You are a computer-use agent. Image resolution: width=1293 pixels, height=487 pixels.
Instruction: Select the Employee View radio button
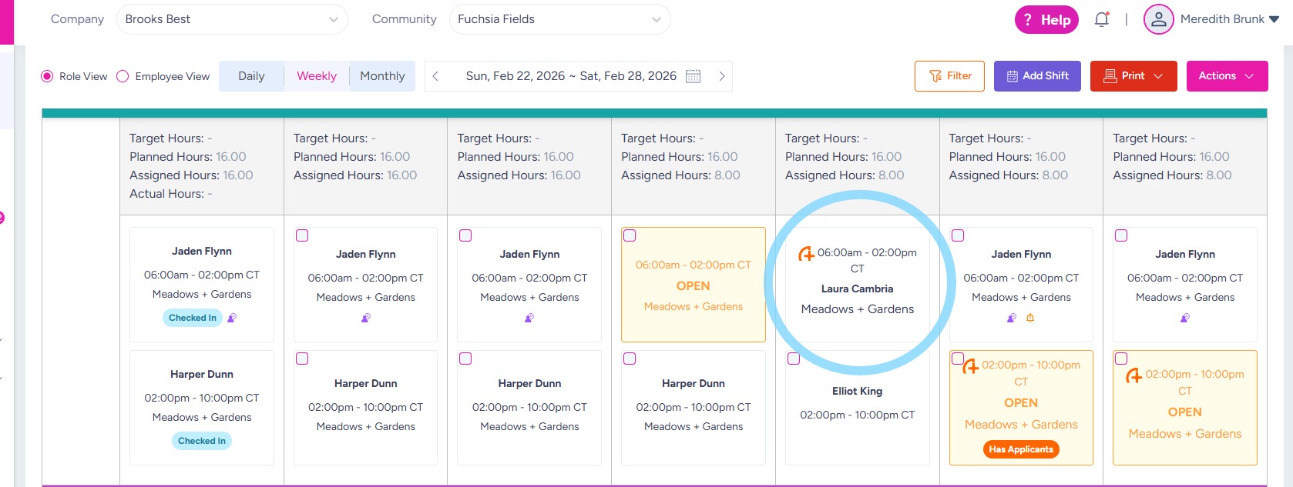tap(123, 76)
